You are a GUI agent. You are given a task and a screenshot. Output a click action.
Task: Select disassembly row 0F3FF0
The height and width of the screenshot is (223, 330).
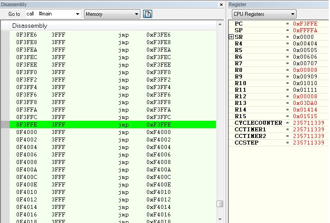click(113, 72)
